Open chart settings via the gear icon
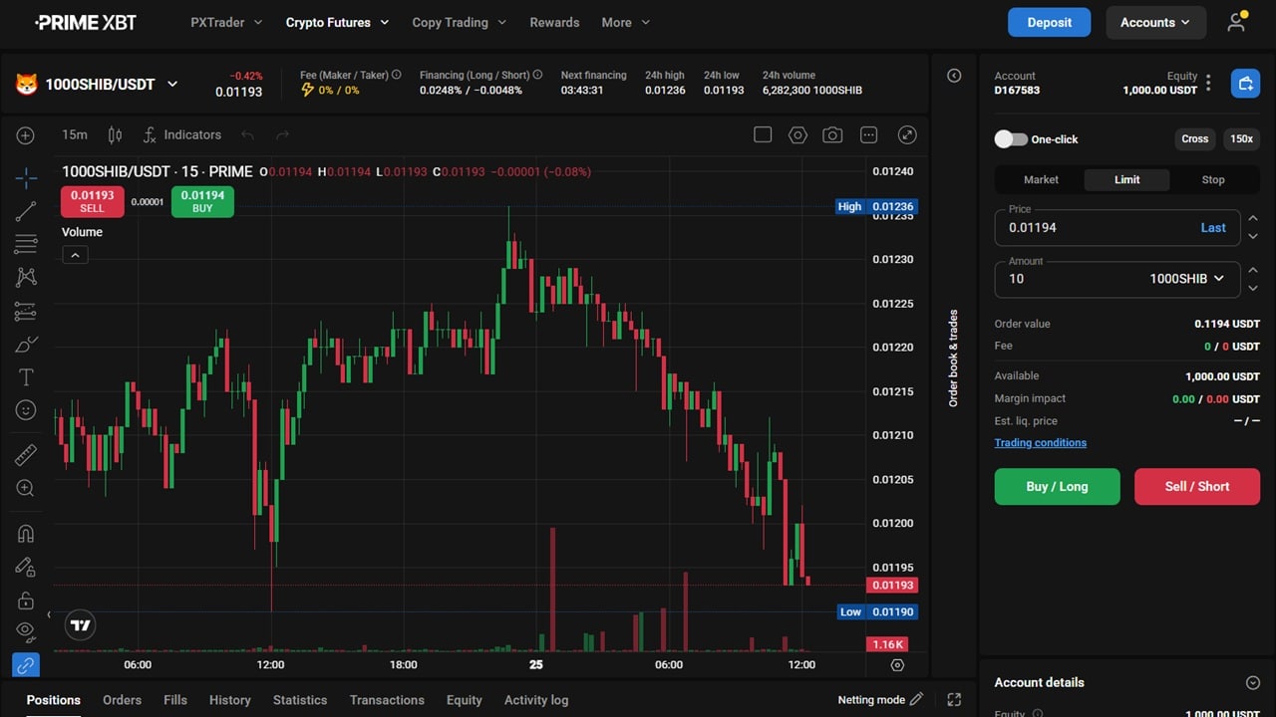The width and height of the screenshot is (1276, 717). [x=797, y=134]
